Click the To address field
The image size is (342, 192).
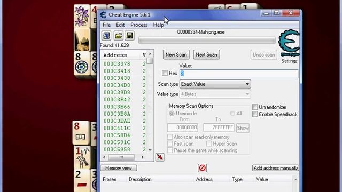(x=219, y=127)
